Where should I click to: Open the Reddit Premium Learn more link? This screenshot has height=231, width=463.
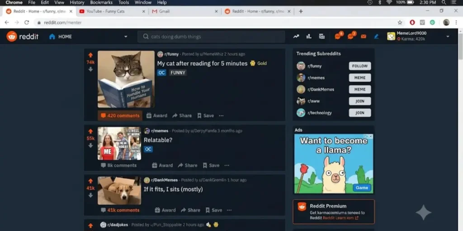point(340,218)
